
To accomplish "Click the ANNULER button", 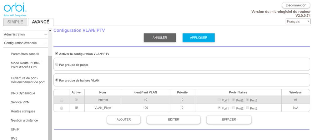I will click(160, 38).
